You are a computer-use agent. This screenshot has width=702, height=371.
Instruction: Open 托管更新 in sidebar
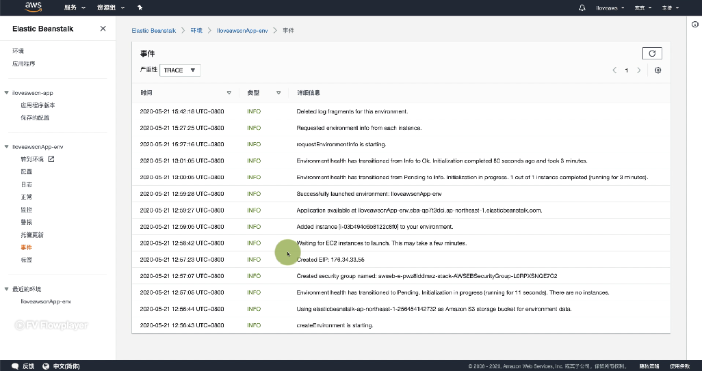[x=32, y=234]
